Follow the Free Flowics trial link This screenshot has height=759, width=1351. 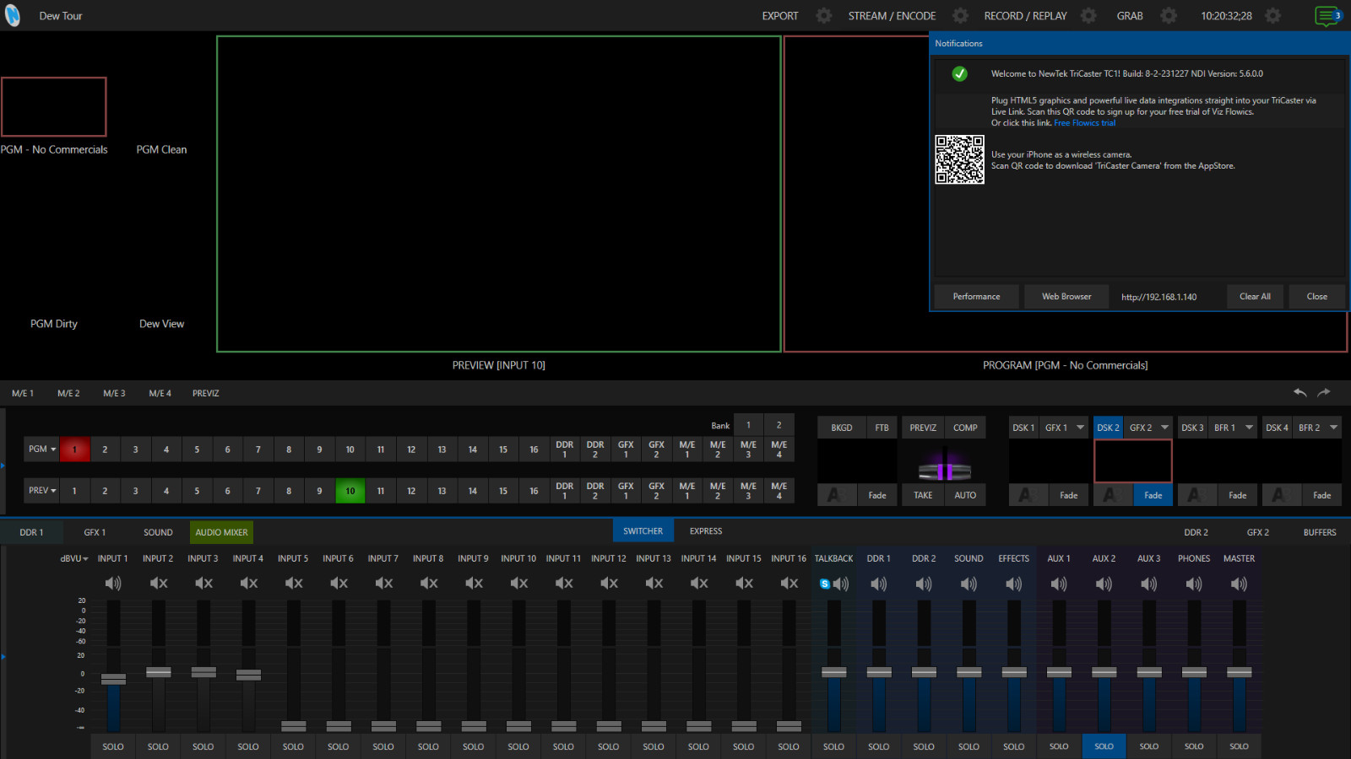click(1084, 123)
